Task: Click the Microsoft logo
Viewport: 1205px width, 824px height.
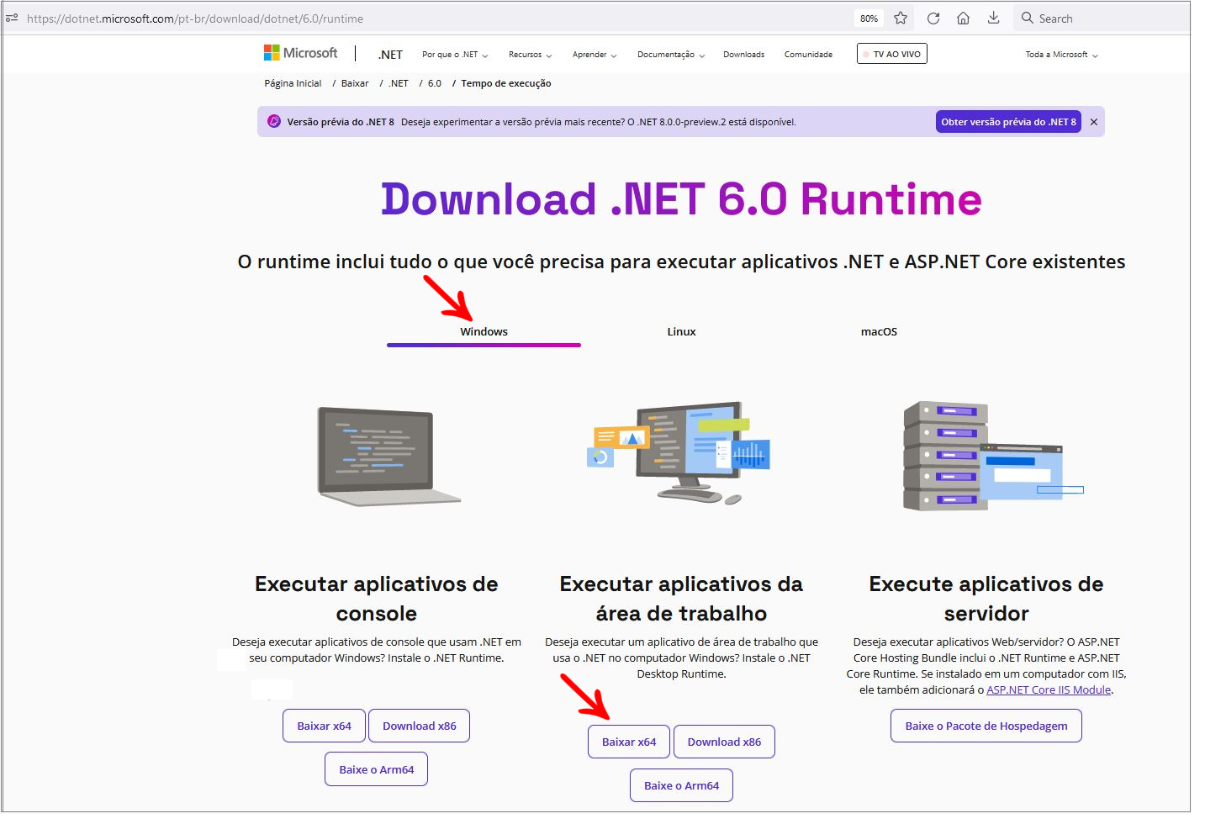Action: point(300,53)
